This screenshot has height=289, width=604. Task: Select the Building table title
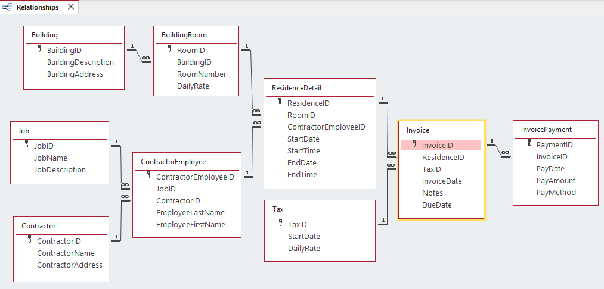(45, 35)
